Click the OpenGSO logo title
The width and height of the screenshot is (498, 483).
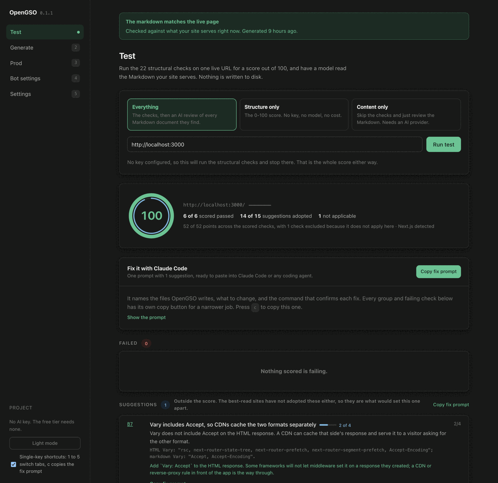point(23,12)
